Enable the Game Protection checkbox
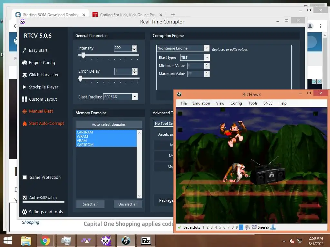This screenshot has height=247, width=330. pyautogui.click(x=24, y=178)
